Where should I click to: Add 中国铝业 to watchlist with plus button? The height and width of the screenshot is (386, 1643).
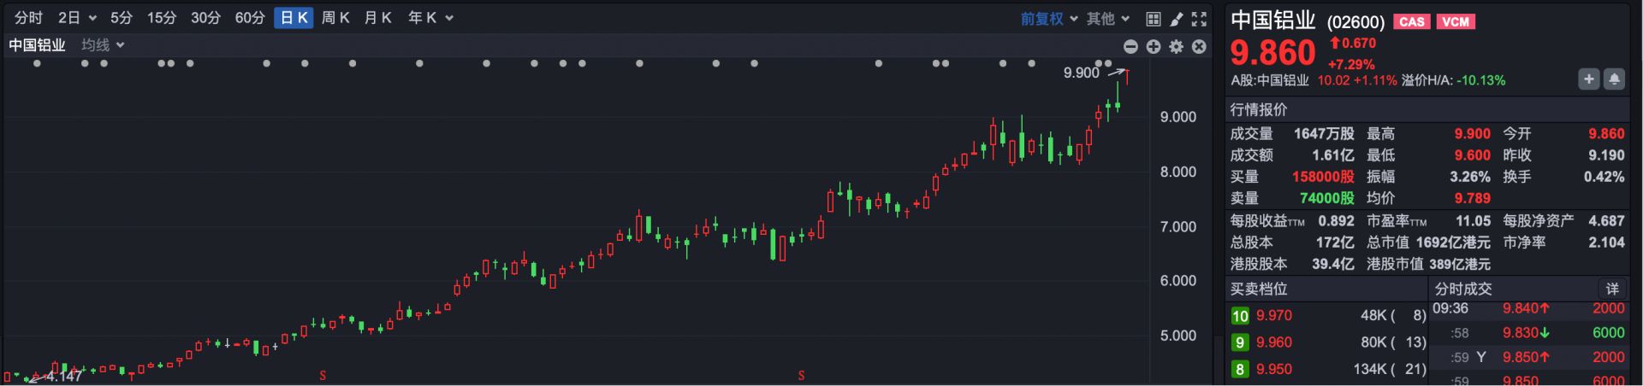click(1588, 79)
